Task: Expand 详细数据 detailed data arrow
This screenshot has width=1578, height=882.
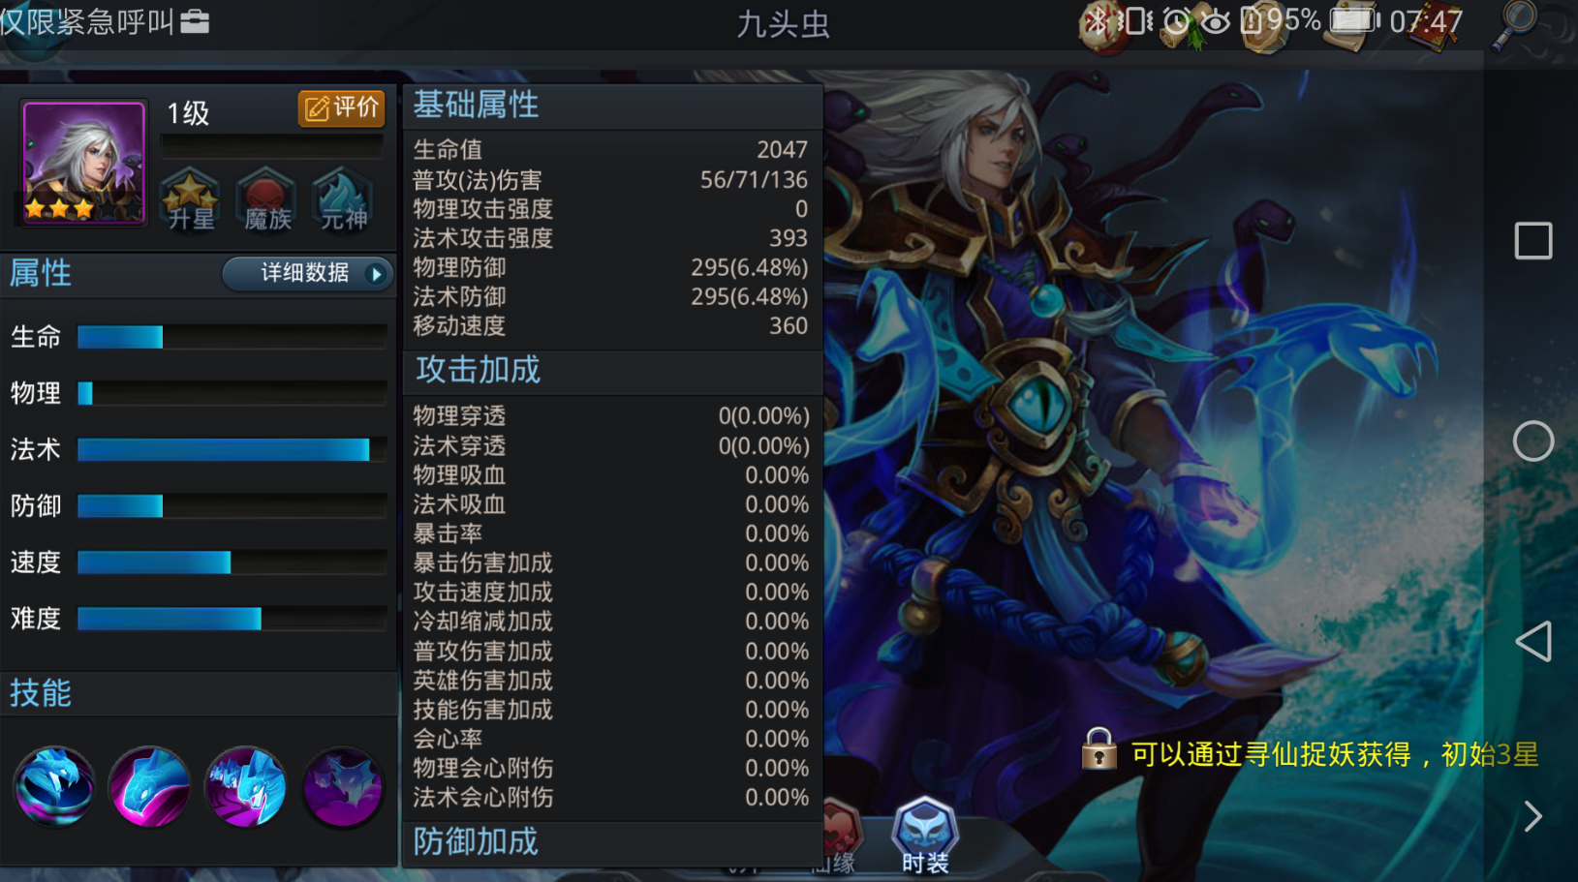Action: coord(376,274)
